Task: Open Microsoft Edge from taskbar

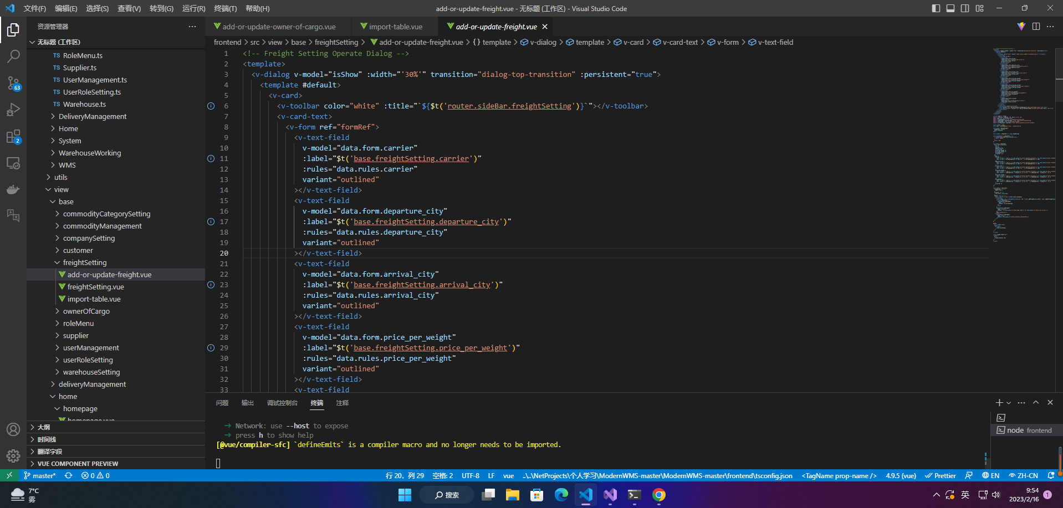Action: (561, 495)
